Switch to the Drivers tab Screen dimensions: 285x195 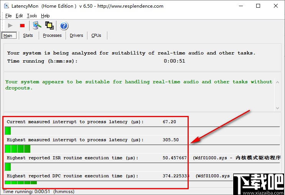click(x=76, y=35)
